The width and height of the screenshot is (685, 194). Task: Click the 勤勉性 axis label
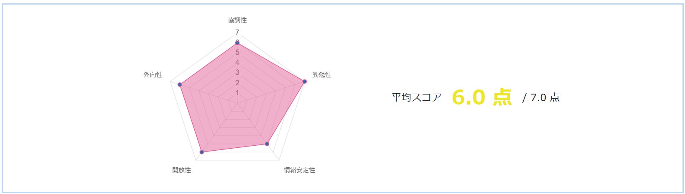click(x=321, y=75)
